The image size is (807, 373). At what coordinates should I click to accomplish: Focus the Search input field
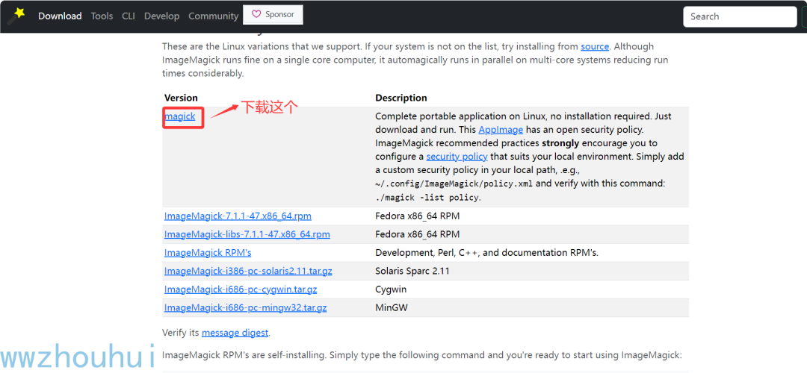click(x=740, y=16)
